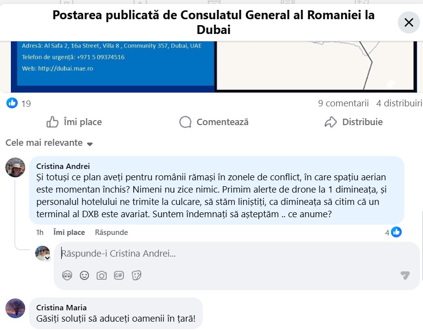Share the post via Distribuie
The height and width of the screenshot is (330, 423).
coord(353,122)
